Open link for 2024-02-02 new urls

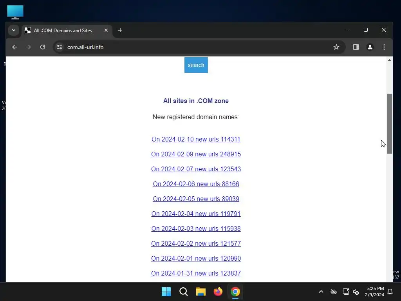[x=196, y=243]
